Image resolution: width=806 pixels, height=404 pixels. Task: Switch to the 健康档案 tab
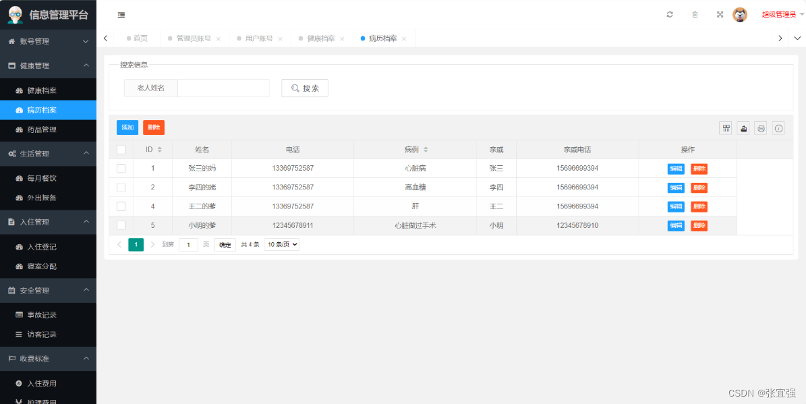pyautogui.click(x=321, y=38)
